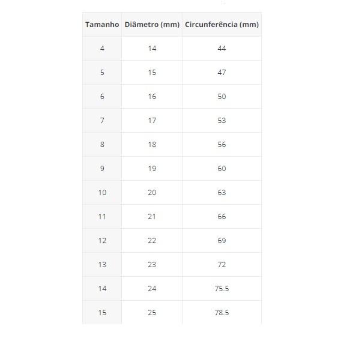Click the circumference value 75.5

point(222,289)
